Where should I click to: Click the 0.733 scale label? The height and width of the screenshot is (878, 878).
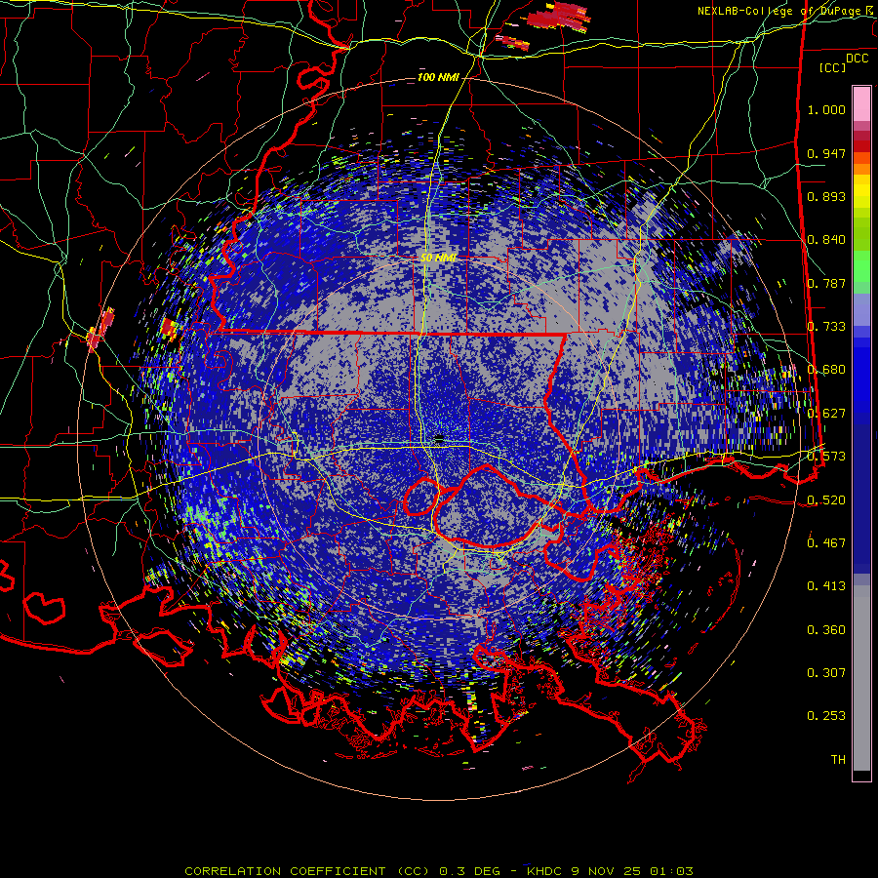[x=826, y=327]
